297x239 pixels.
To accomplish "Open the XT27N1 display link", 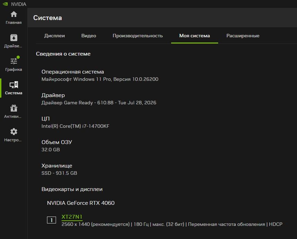I will [72, 217].
